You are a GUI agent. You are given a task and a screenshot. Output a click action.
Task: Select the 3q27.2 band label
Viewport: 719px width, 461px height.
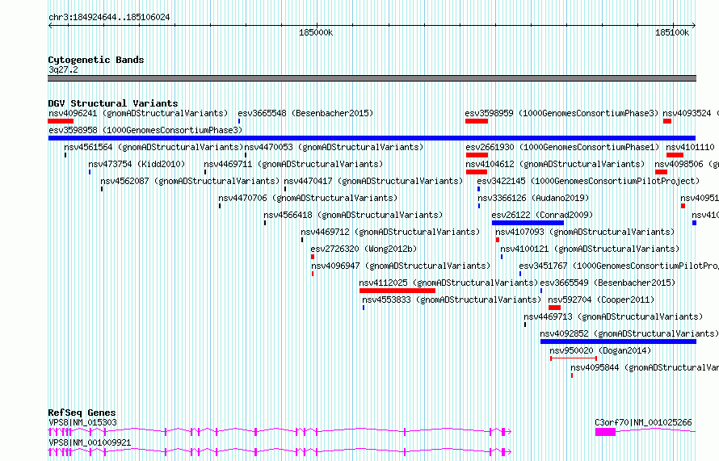pyautogui.click(x=63, y=69)
